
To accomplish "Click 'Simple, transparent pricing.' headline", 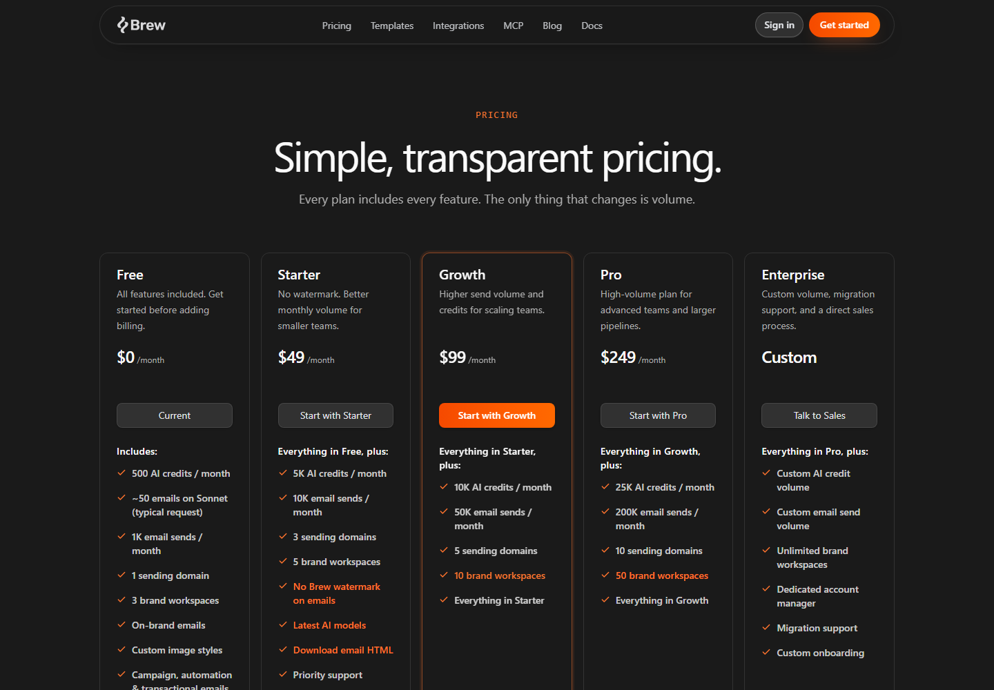I will pyautogui.click(x=497, y=158).
